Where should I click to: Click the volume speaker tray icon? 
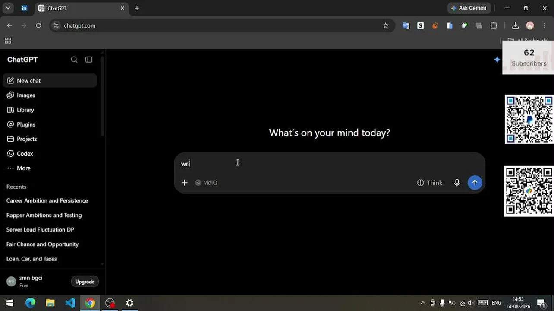[x=471, y=303]
